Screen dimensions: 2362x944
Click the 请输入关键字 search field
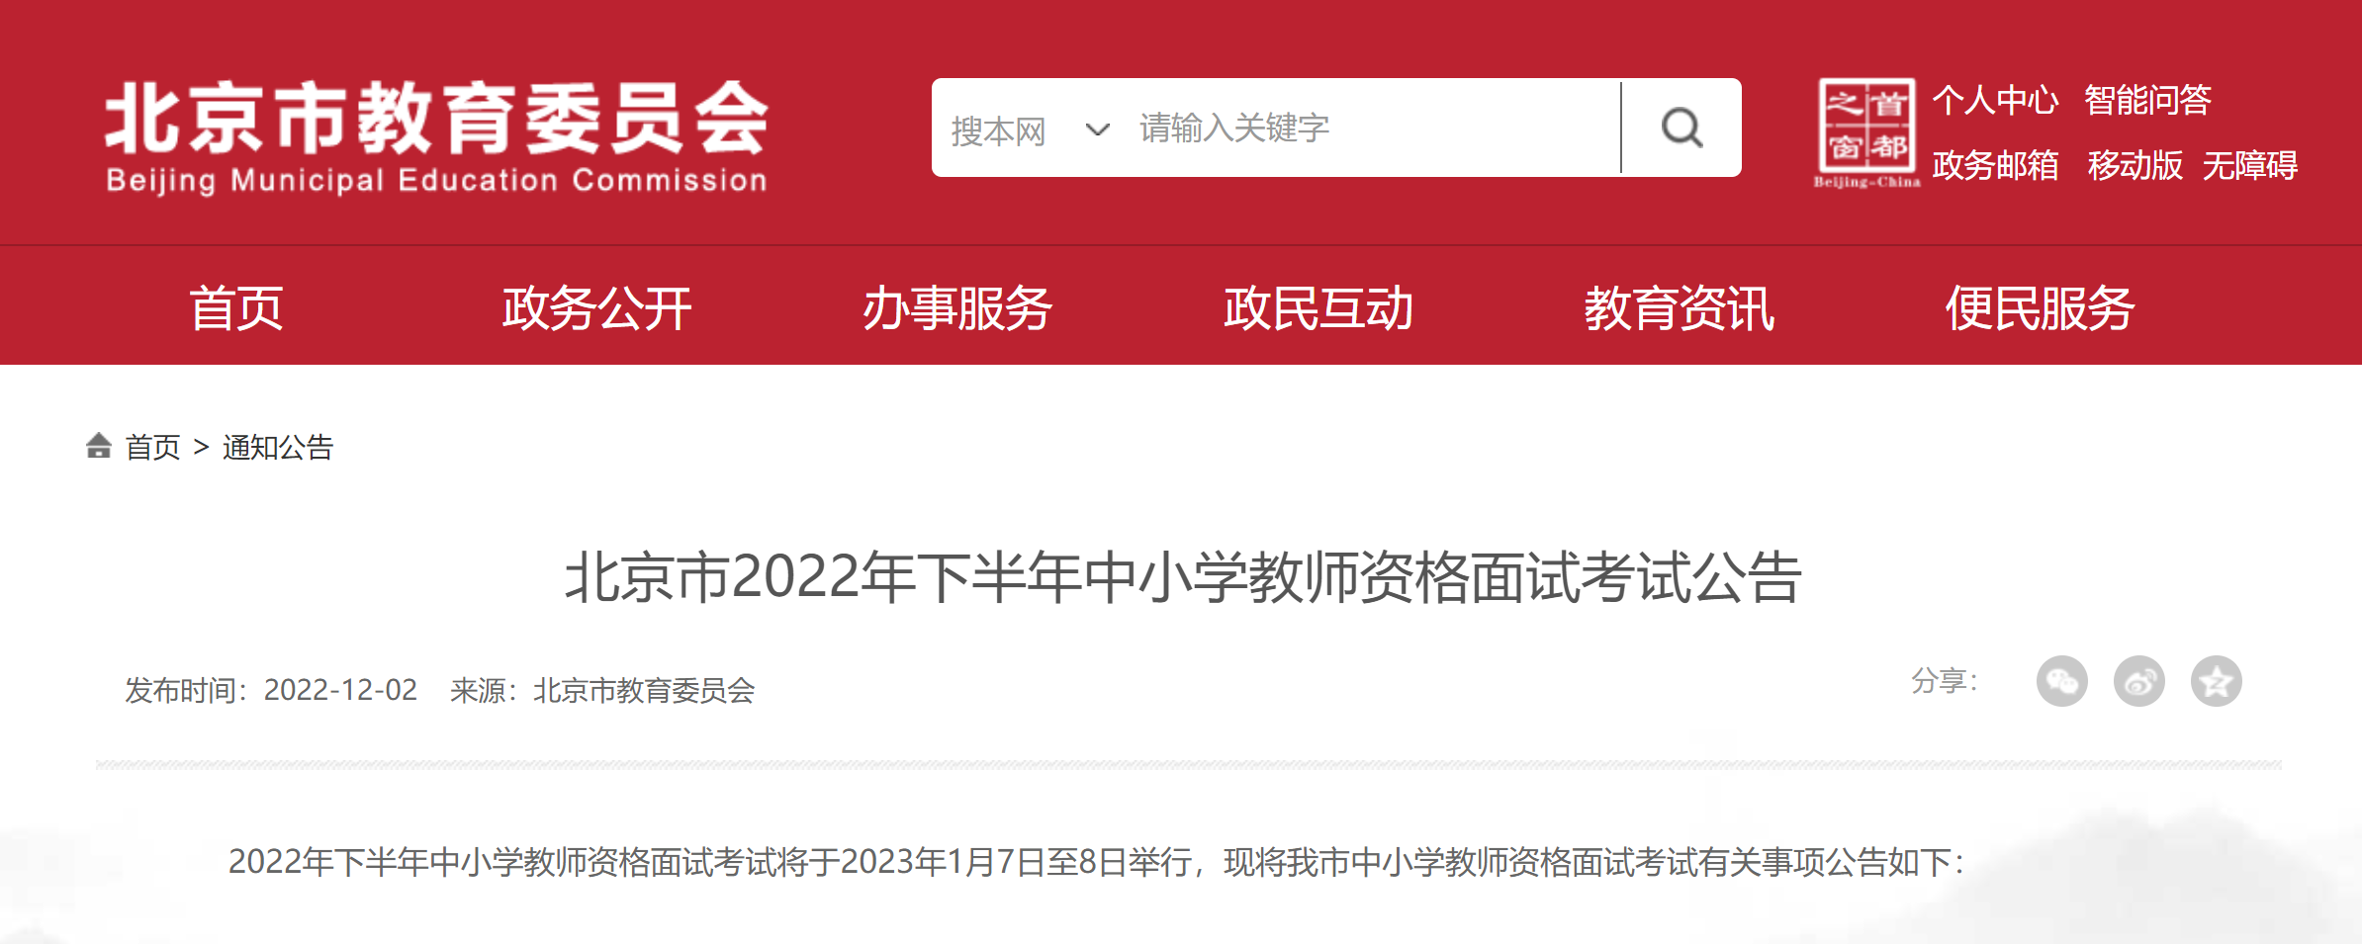(1375, 128)
